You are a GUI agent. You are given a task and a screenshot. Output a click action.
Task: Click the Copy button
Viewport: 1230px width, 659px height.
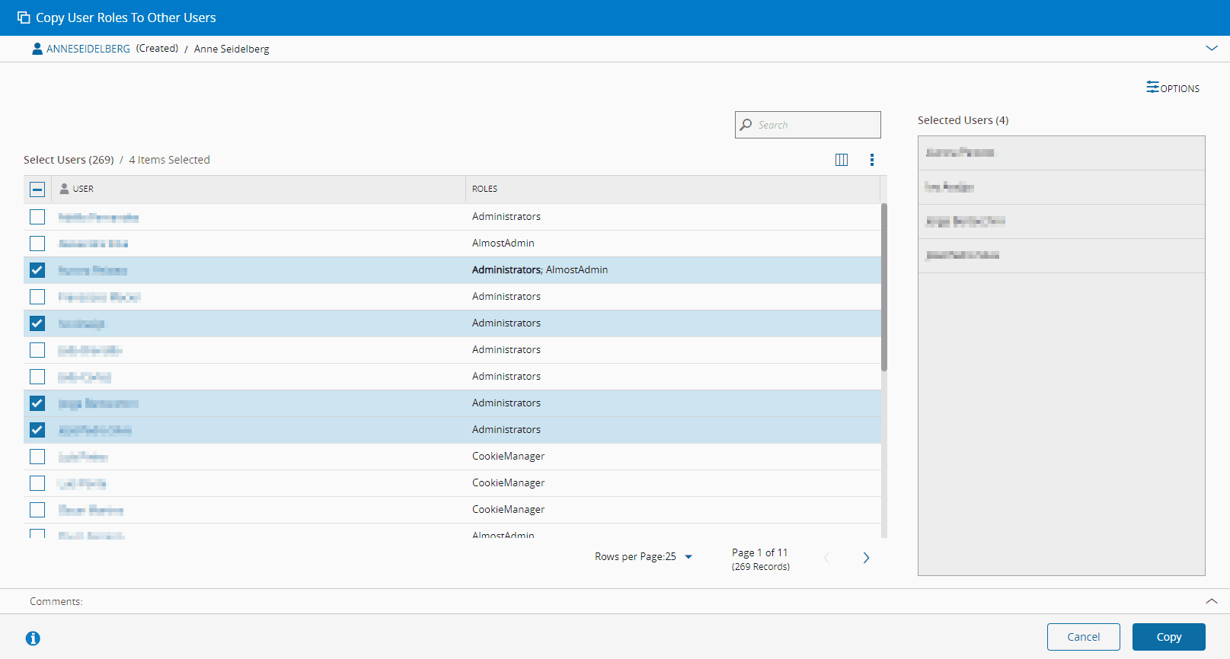click(1168, 637)
